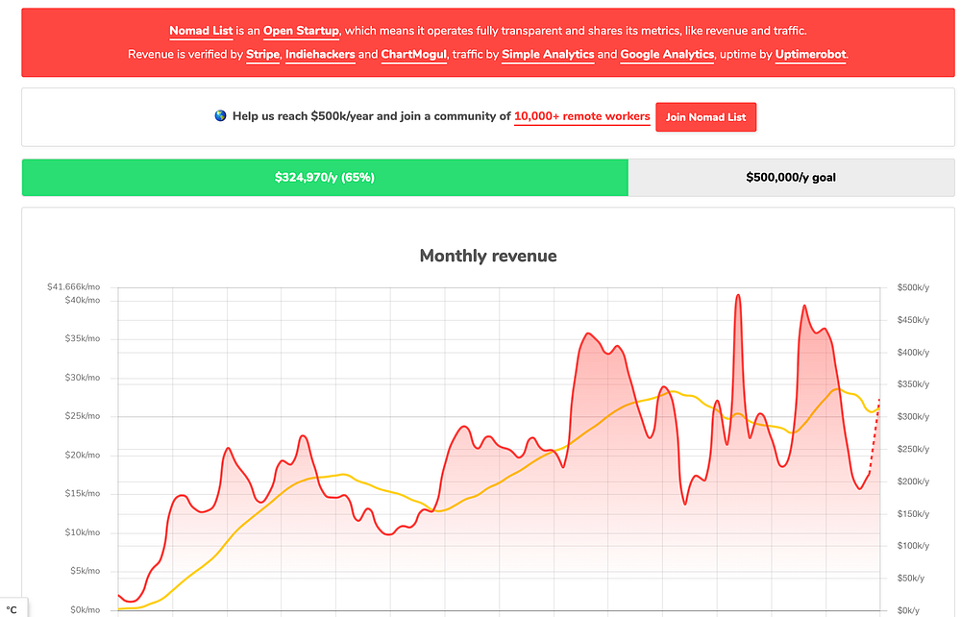961x617 pixels.
Task: Click the $500,000/y goal bar section
Action: coord(791,178)
